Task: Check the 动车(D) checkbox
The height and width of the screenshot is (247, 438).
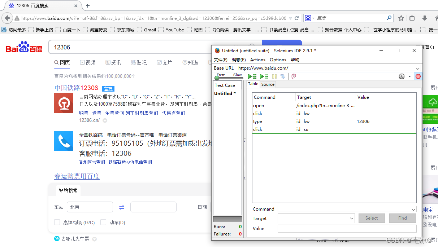Action: [x=103, y=222]
